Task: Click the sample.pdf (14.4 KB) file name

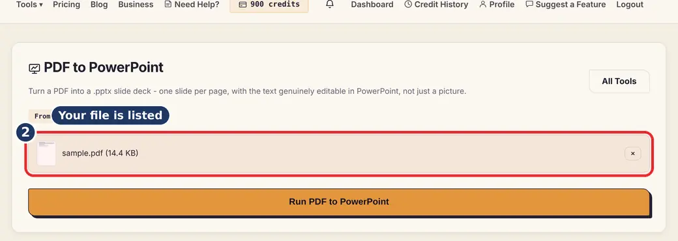Action: [100, 153]
